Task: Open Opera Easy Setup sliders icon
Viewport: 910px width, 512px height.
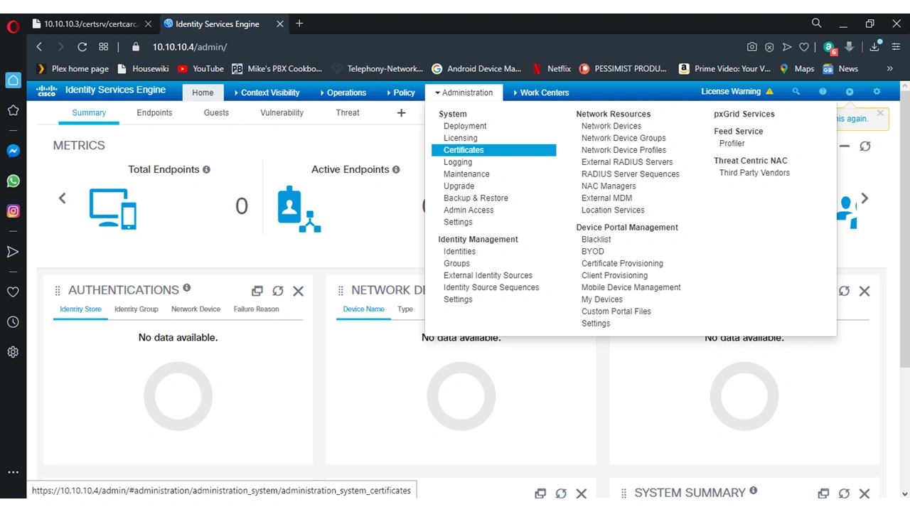Action: tap(896, 47)
